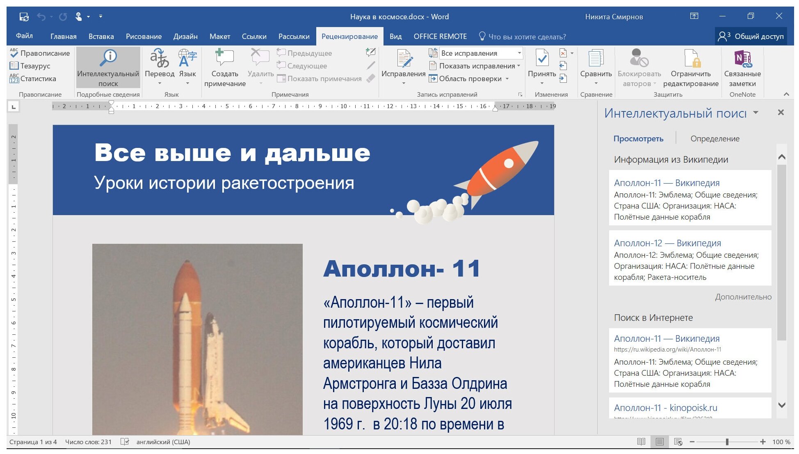Click the Дополнительно link
799x454 pixels.
point(743,297)
